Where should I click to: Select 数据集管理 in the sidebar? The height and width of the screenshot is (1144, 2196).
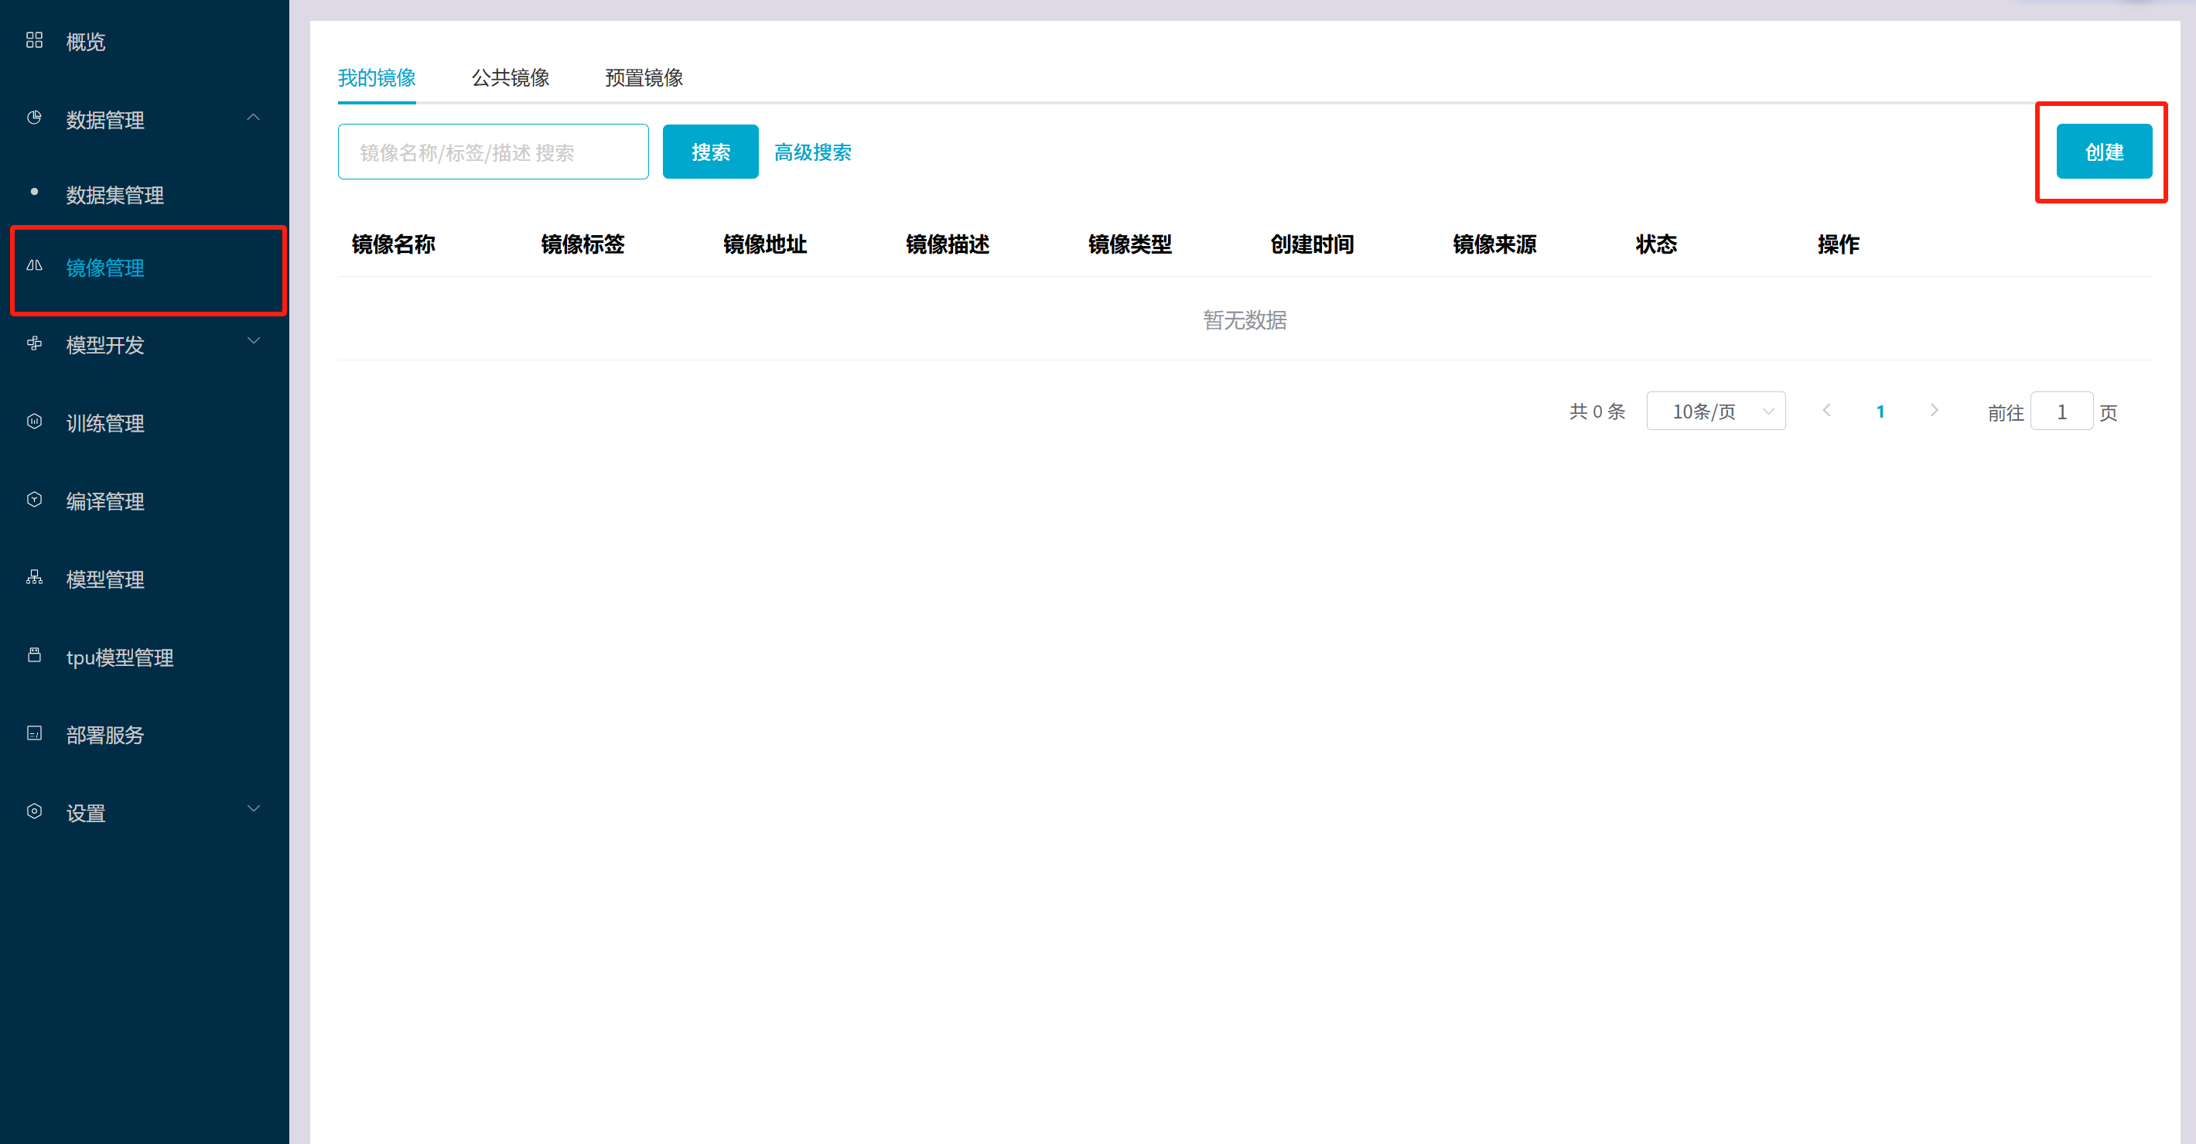115,195
